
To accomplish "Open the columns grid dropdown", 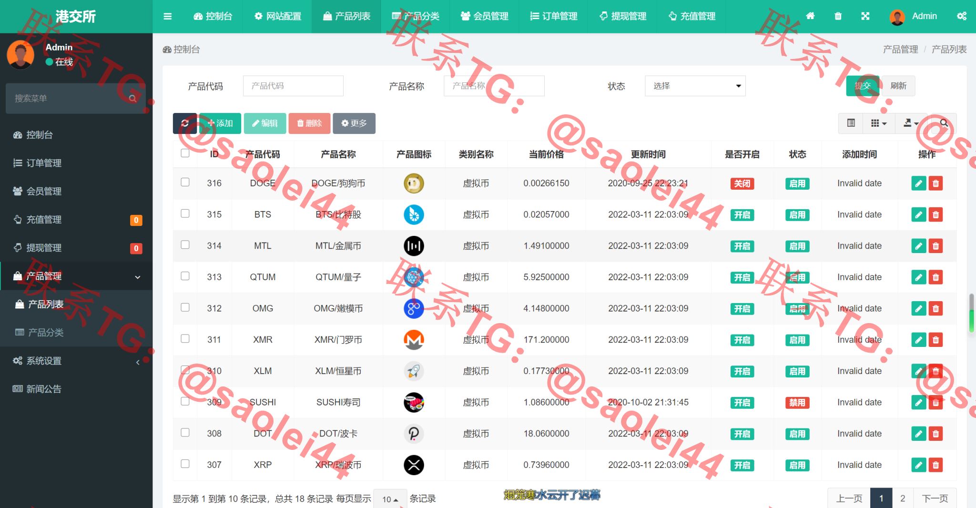I will coord(878,123).
